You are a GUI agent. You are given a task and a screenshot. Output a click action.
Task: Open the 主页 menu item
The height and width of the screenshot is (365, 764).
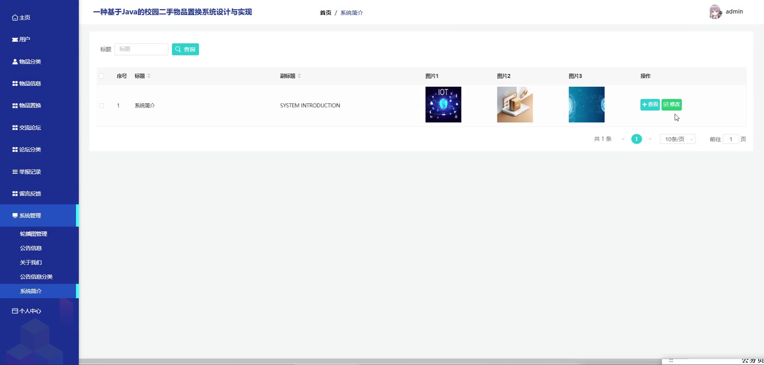[x=39, y=17]
